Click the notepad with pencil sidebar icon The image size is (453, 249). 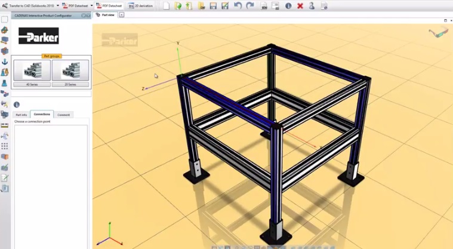click(x=4, y=178)
